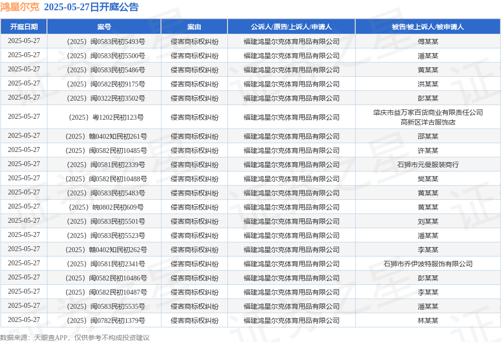Click the date in the 粤1202民初123号 row

[x=24, y=116]
